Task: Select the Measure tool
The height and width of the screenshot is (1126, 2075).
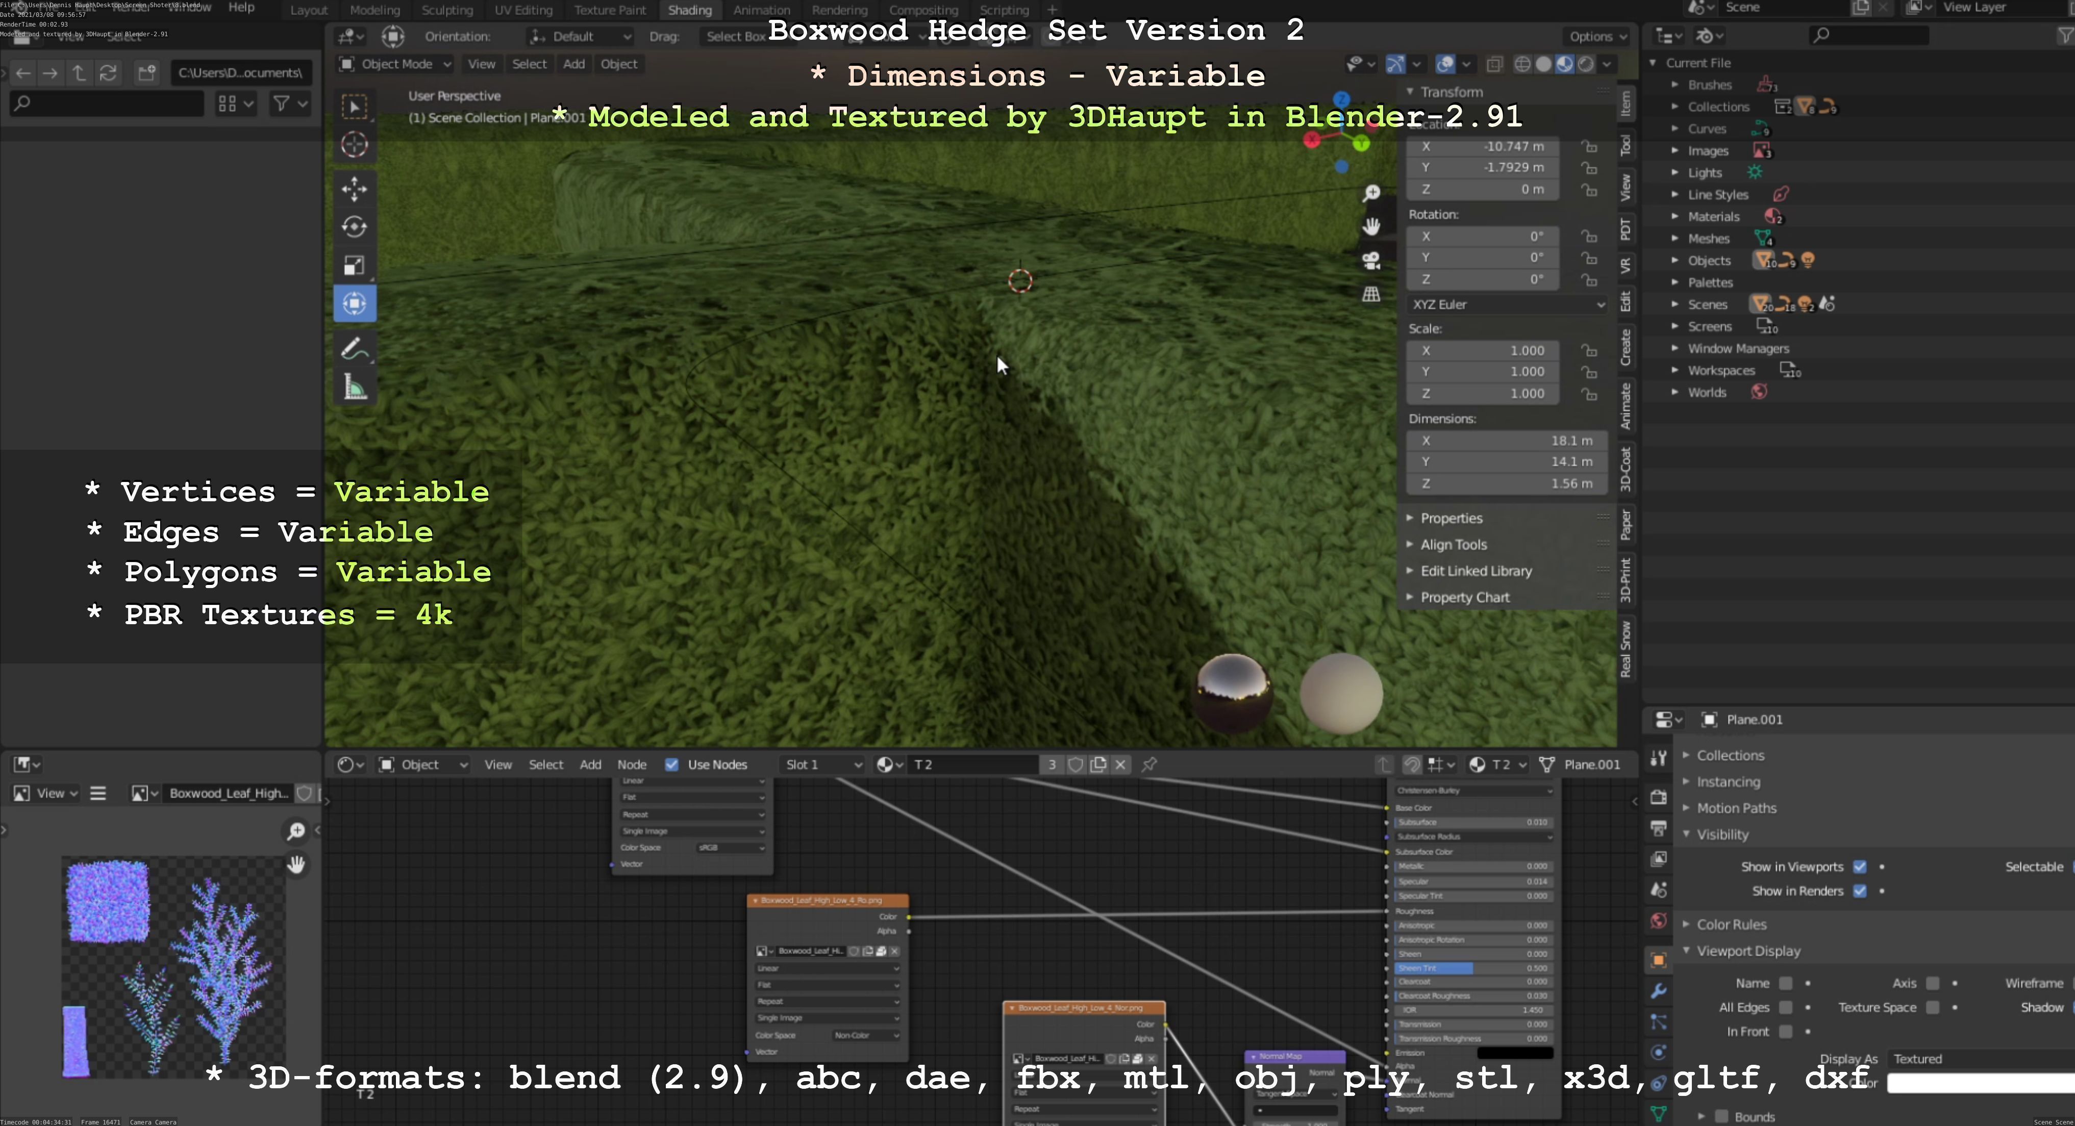Action: coord(355,387)
